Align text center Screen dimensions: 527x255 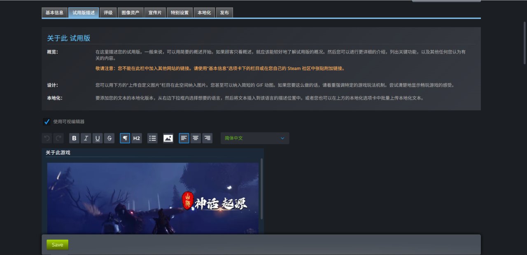pyautogui.click(x=196, y=138)
